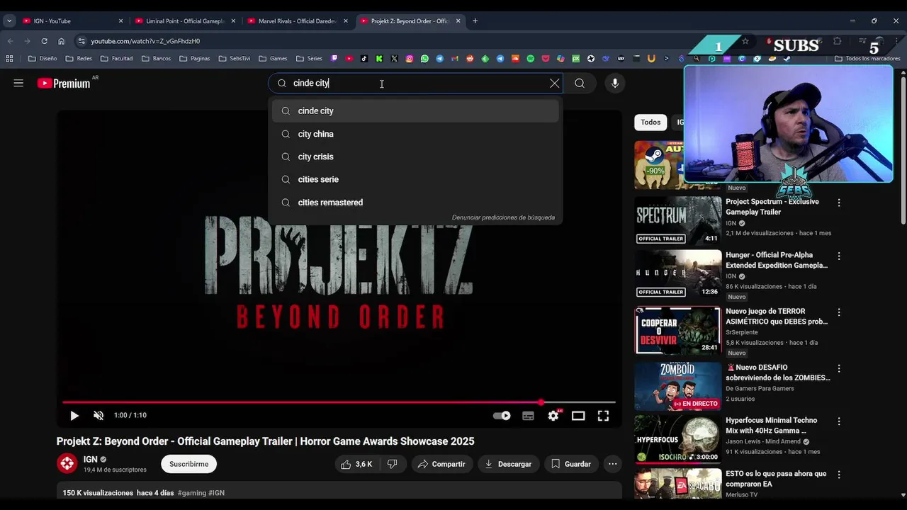Save video with Guardar button
This screenshot has width=907, height=510.
coord(570,464)
